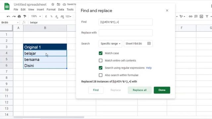212x119 pixels.
Task: Redo the last action
Action: [14, 17]
